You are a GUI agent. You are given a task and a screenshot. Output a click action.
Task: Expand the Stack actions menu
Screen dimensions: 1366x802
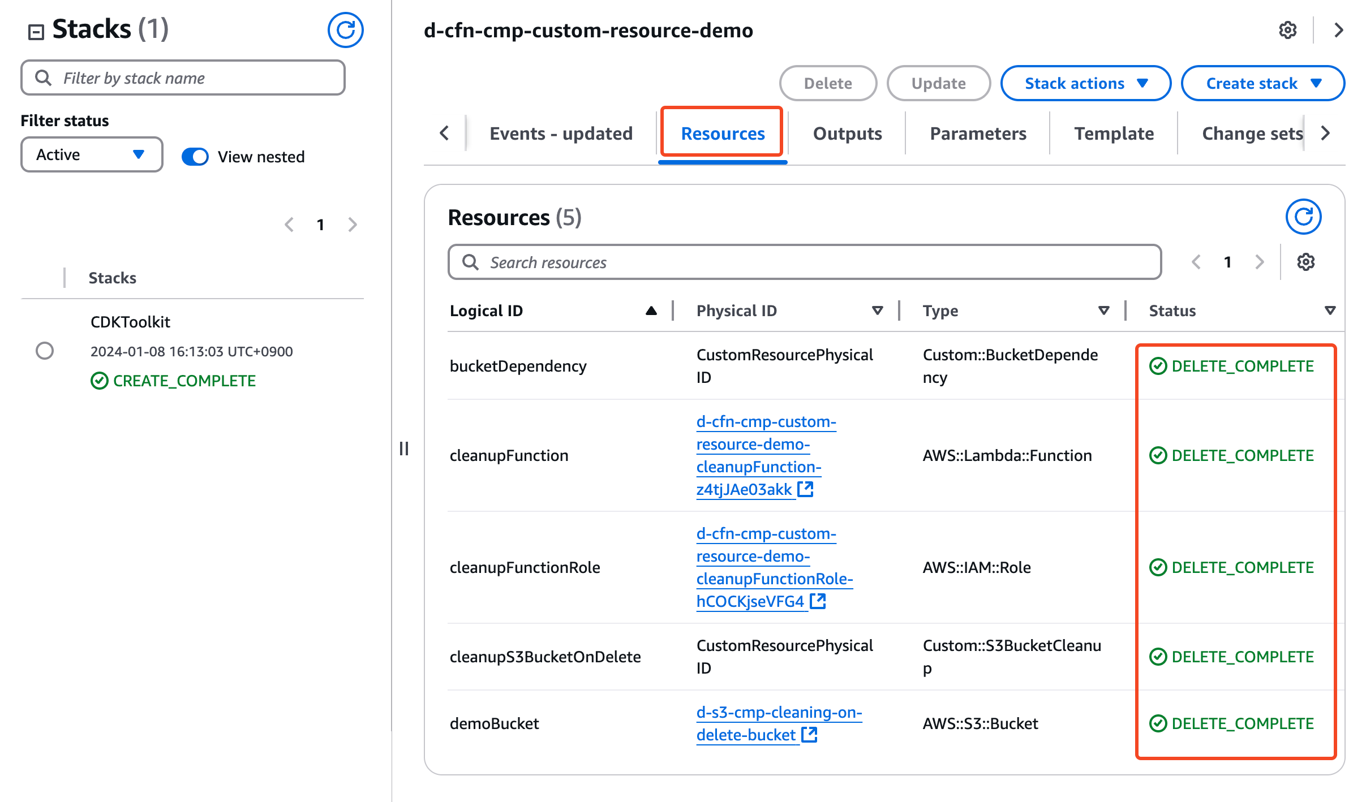[x=1085, y=83]
